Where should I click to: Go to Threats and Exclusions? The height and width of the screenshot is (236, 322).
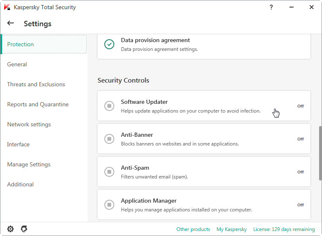click(36, 84)
